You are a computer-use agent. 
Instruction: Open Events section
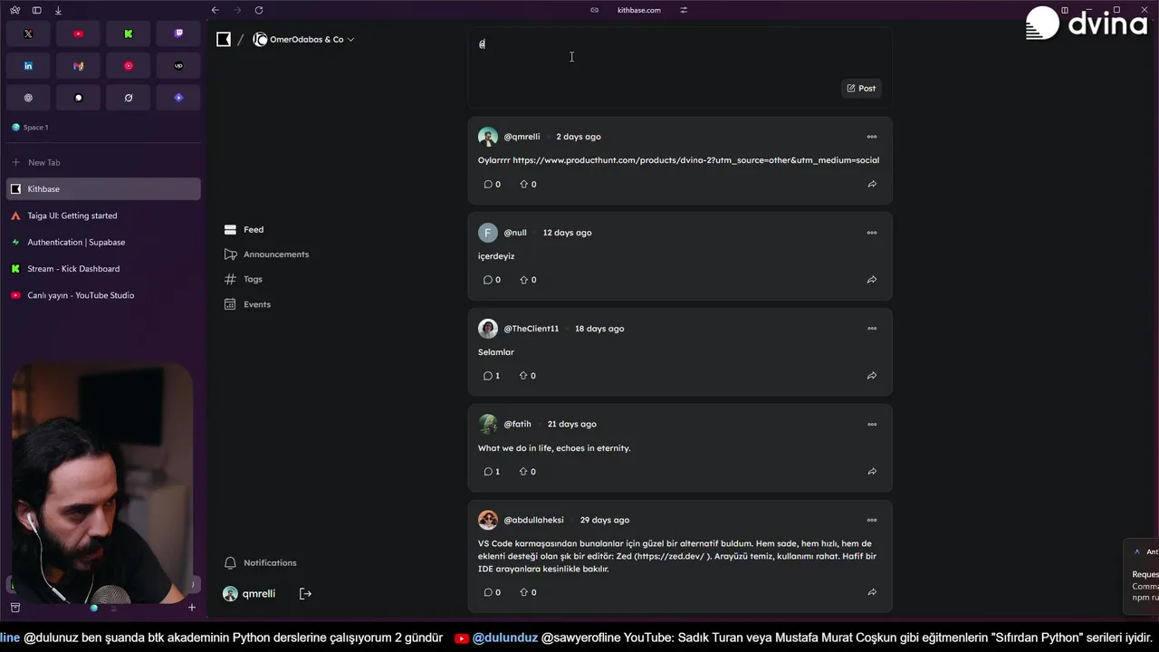point(247,304)
